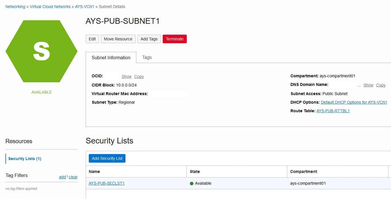Show the OCID value
Image resolution: width=391 pixels, height=199 pixels.
pyautogui.click(x=127, y=76)
